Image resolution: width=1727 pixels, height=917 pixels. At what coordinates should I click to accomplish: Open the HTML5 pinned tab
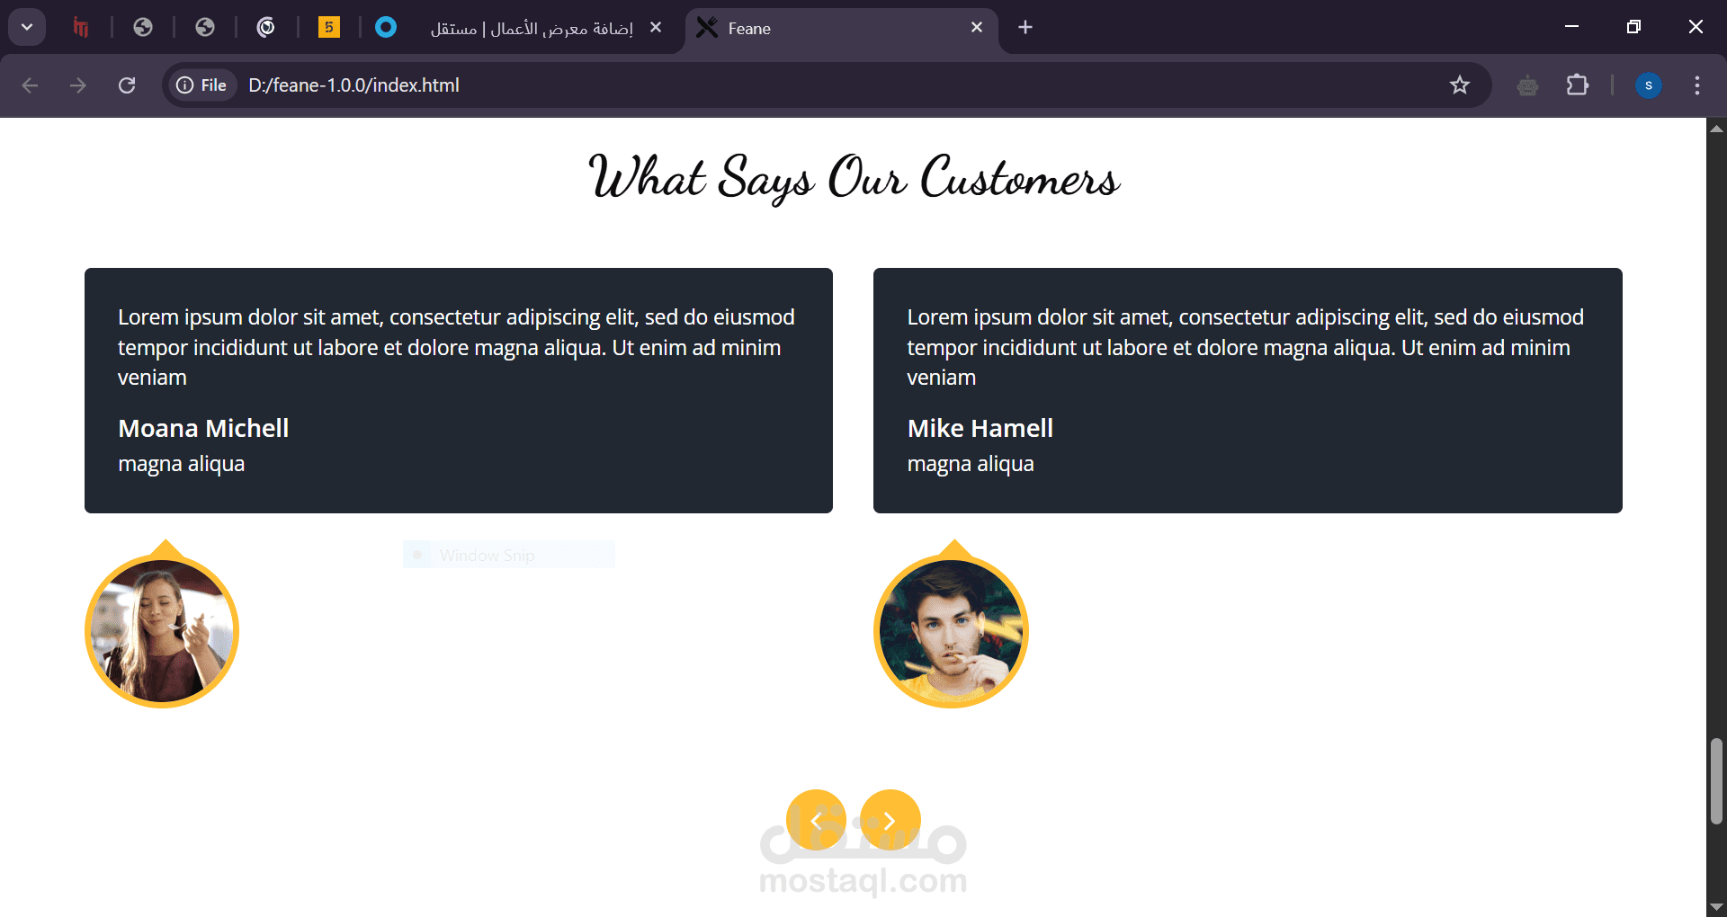tap(329, 28)
